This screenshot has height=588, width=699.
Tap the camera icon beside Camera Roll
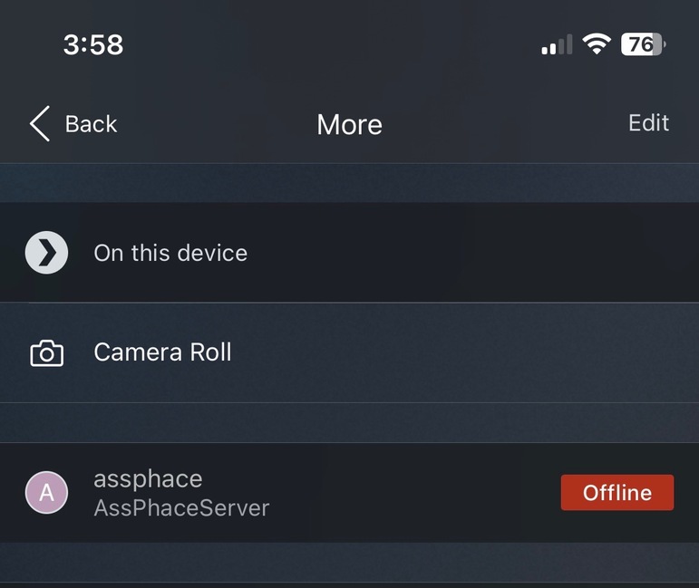coord(47,353)
